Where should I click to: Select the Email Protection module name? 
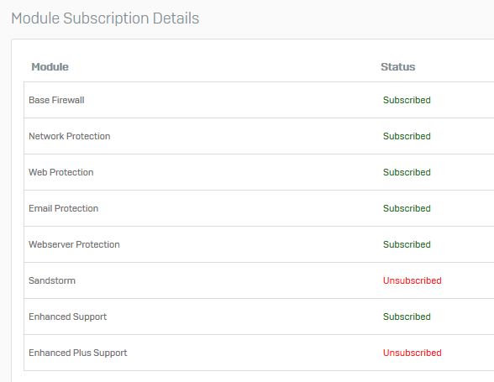63,208
